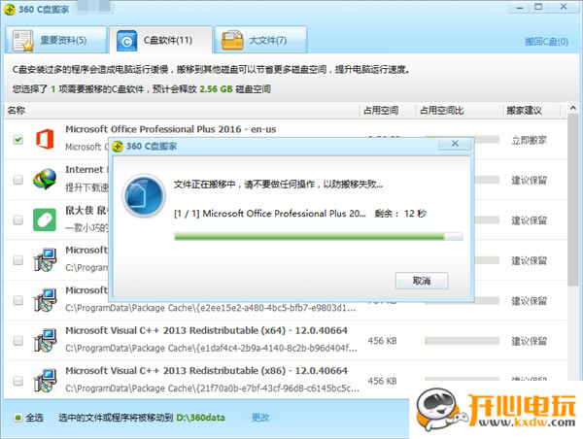Image resolution: width=583 pixels, height=439 pixels.
Task: Sort by the 占用空间比 column header
Action: pos(441,111)
